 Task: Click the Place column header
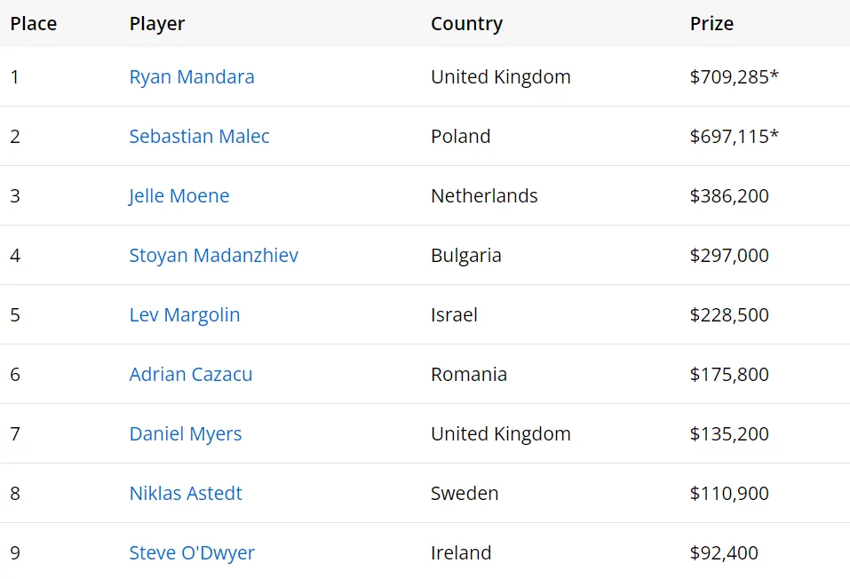pos(33,24)
